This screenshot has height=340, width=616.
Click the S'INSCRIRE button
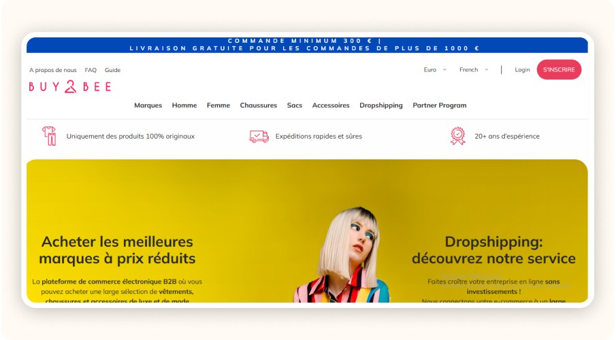[559, 69]
